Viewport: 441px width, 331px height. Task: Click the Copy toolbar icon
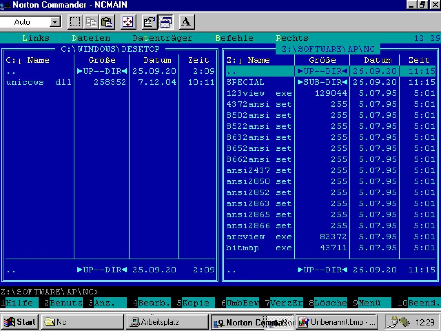pyautogui.click(x=91, y=22)
